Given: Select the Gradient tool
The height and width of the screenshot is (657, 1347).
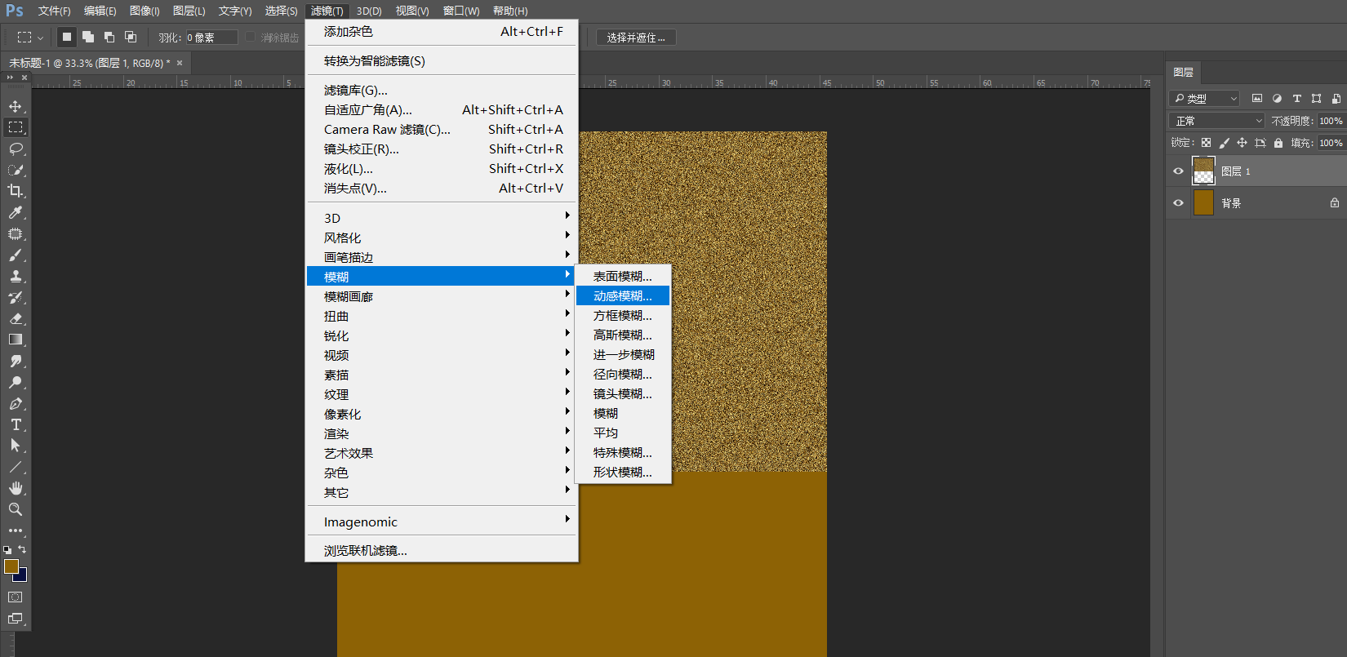Looking at the screenshot, I should click(16, 340).
